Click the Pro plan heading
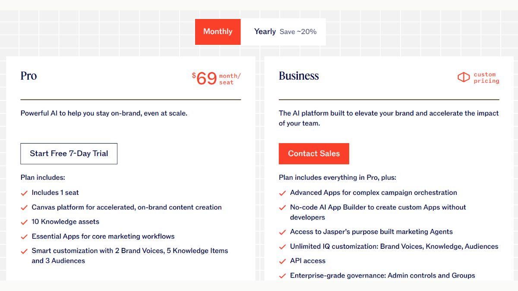 pyautogui.click(x=28, y=76)
